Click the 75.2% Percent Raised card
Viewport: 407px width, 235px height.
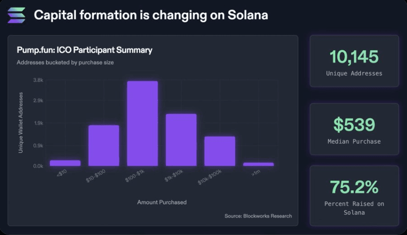click(354, 196)
